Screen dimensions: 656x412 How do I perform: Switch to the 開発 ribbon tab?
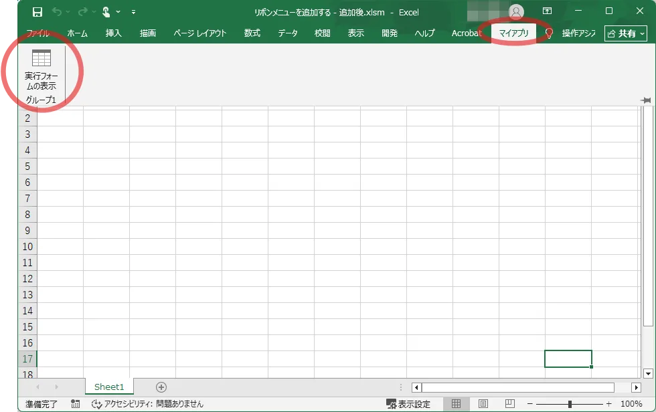coord(389,33)
